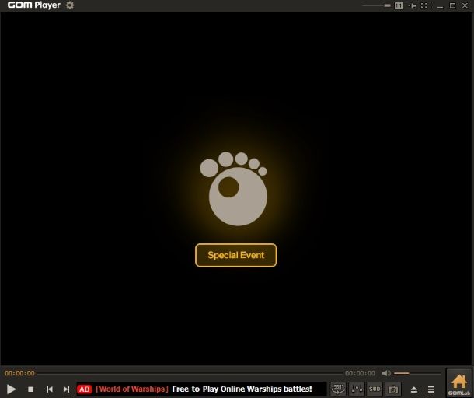Capture a screenshot with the camera icon
This screenshot has width=474, height=398.
point(393,389)
